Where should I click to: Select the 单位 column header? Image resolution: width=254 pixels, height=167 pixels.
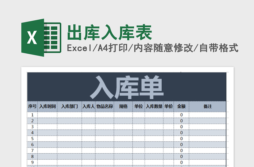[x=139, y=106]
